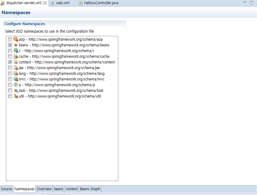
Task: Enable the aop namespace checkbox
Action: coord(10,39)
